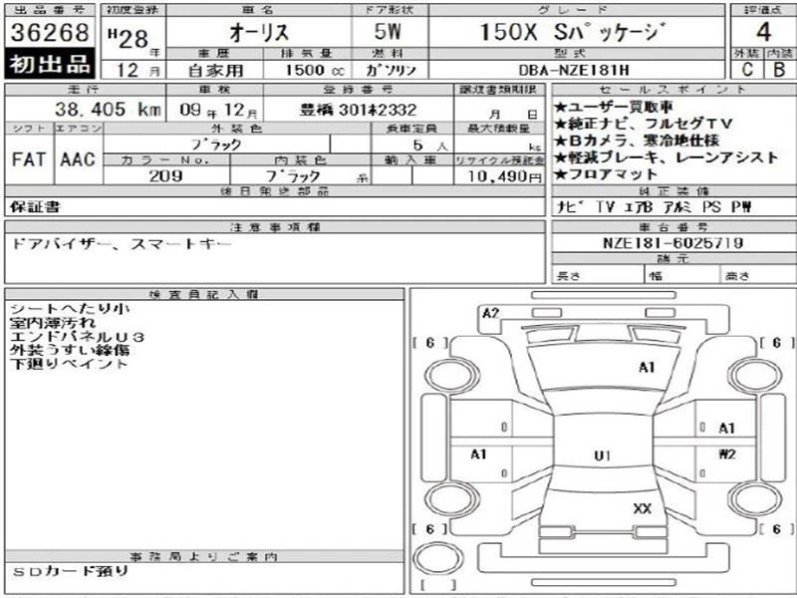Click the front left wheel in diagram
The height and width of the screenshot is (598, 797).
click(x=452, y=375)
